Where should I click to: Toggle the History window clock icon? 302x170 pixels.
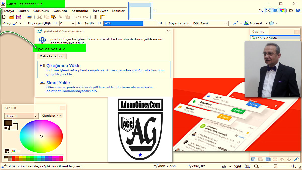tap(268, 10)
